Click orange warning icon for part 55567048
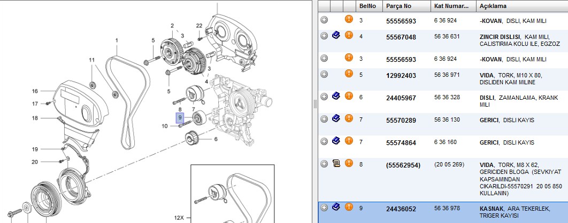 click(349, 35)
